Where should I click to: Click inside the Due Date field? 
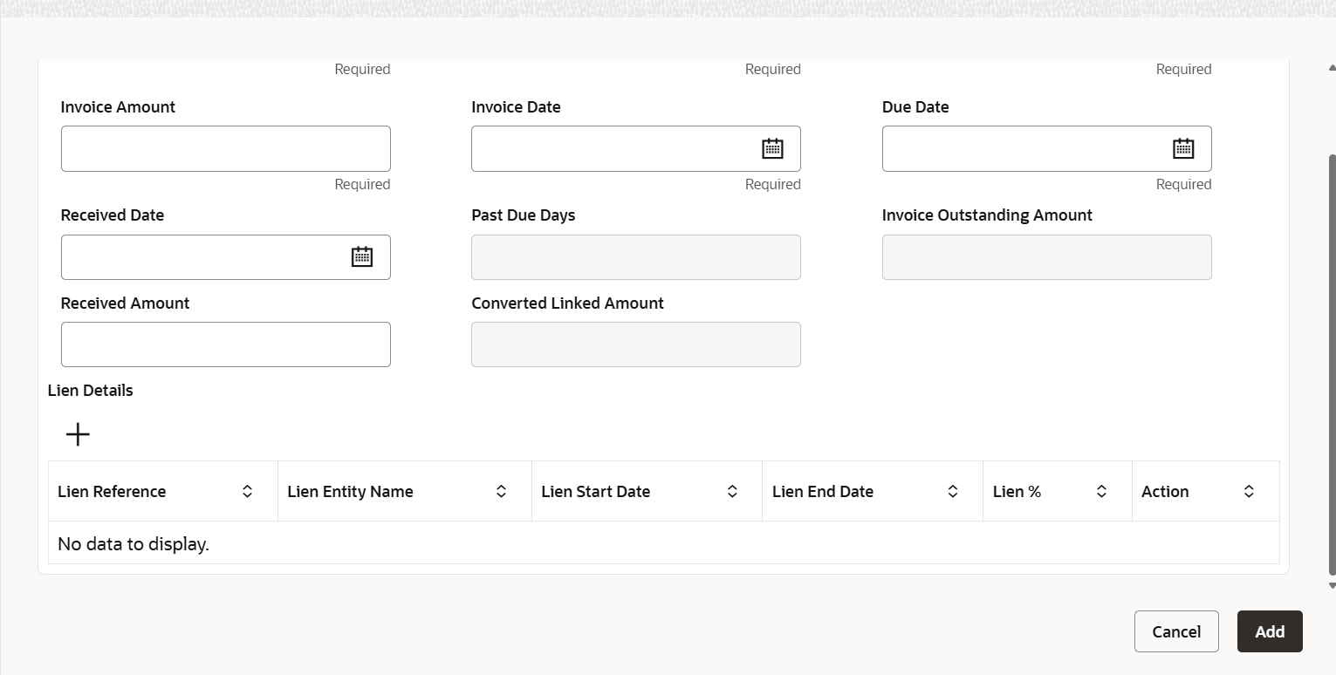1021,149
